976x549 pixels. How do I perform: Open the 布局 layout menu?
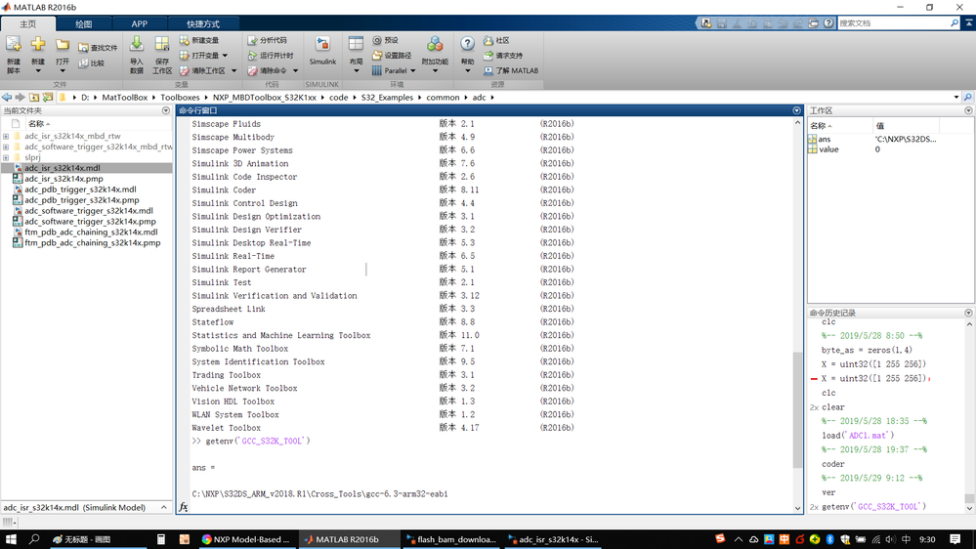coord(356,55)
